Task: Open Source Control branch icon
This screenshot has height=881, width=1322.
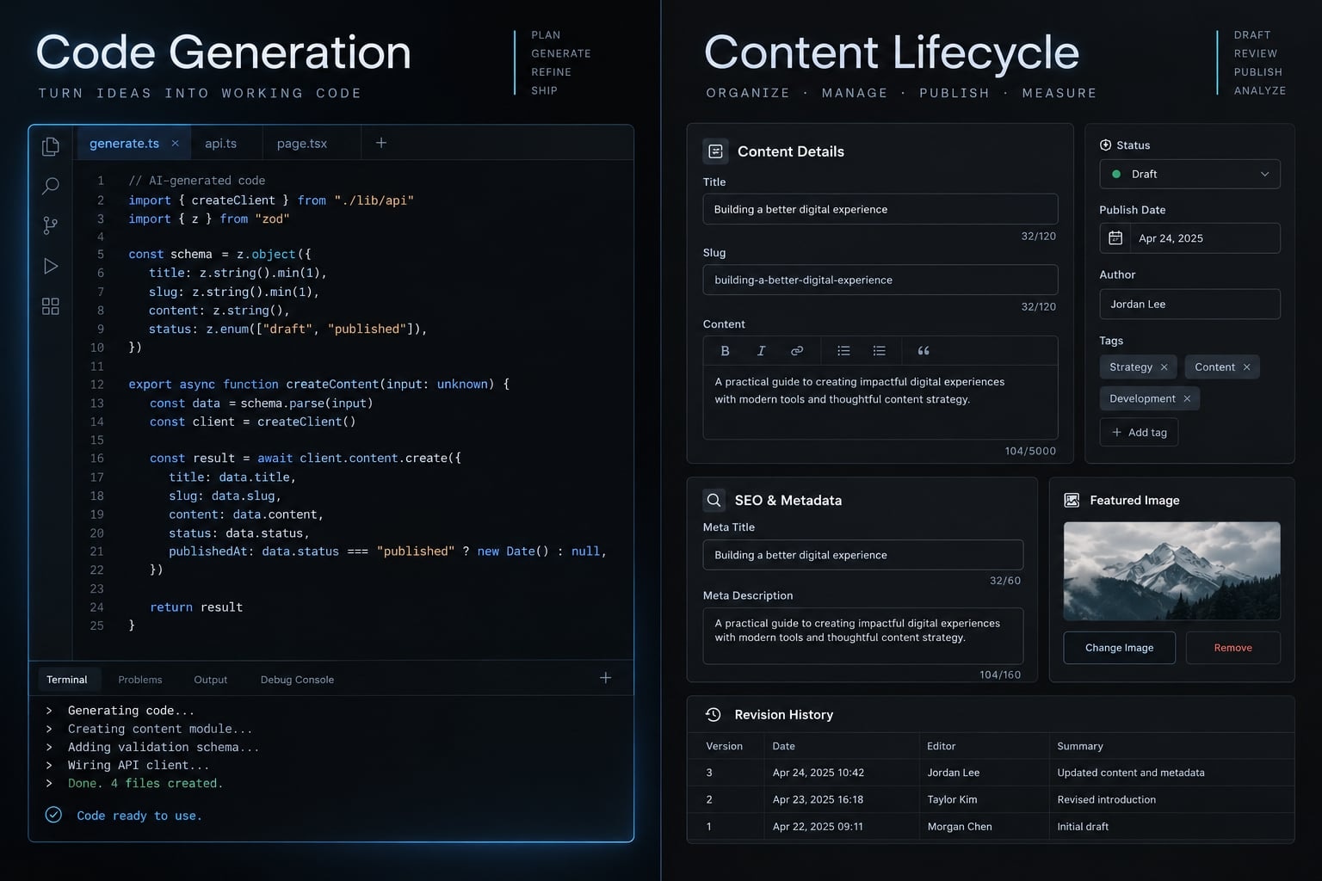Action: (51, 225)
